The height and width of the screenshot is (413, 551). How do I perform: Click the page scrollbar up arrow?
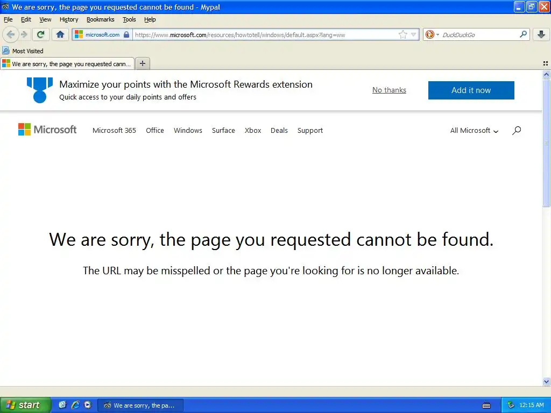tap(546, 74)
